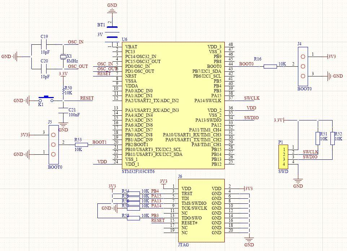Select the R50 zigzag resistor symbol
The image size is (347, 251).
pyautogui.click(x=63, y=91)
